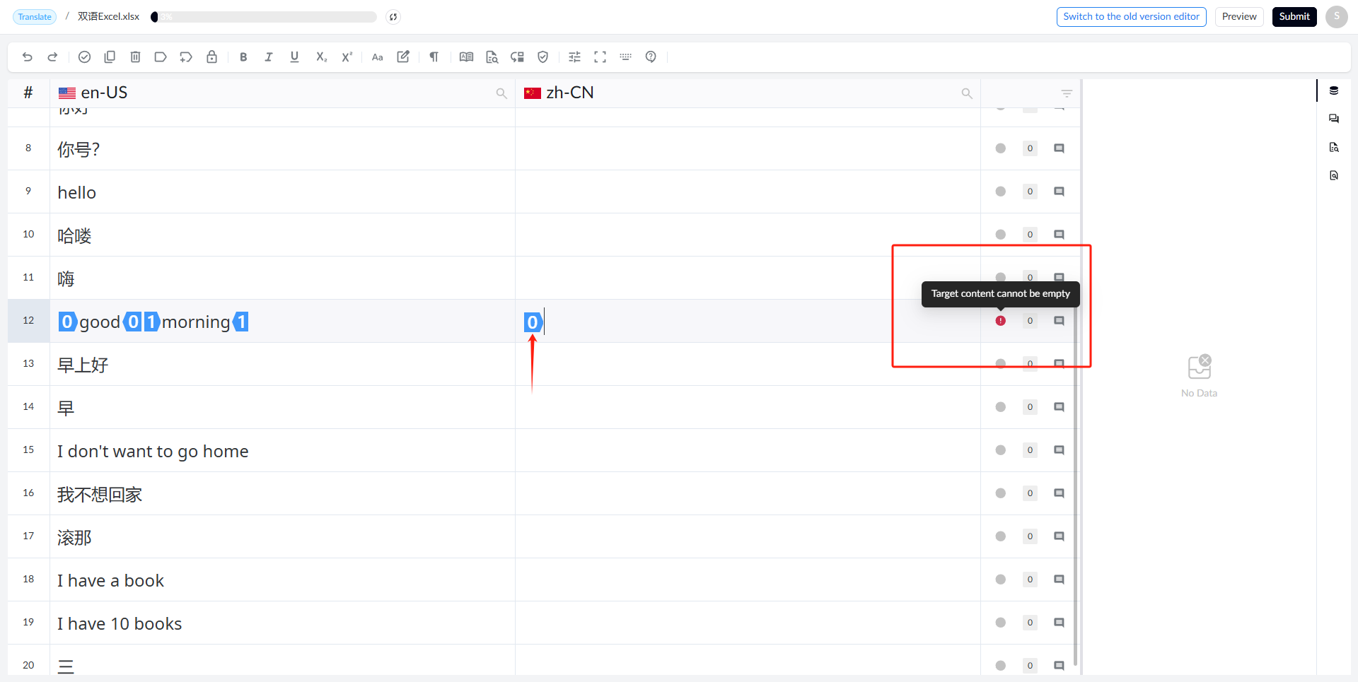The image size is (1358, 682).
Task: Open the sliders settings icon
Action: tap(574, 57)
